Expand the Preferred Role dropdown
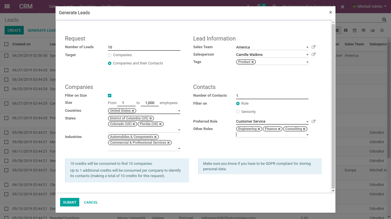391x219 pixels. pyautogui.click(x=307, y=122)
